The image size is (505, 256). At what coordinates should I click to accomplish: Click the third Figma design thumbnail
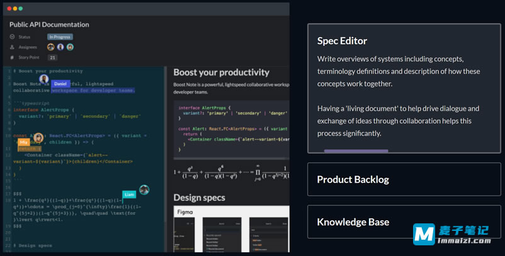[x=270, y=235]
